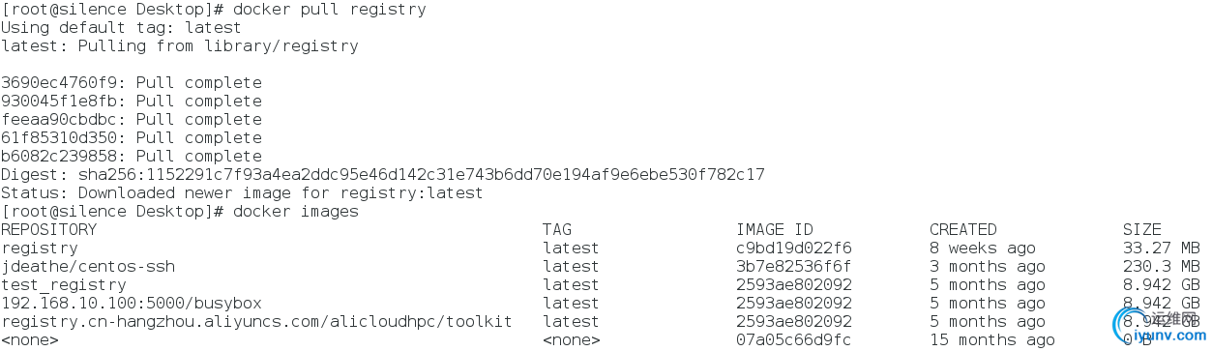Image resolution: width=1212 pixels, height=351 pixels.
Task: Click the sha256 digest line
Action: [383, 175]
